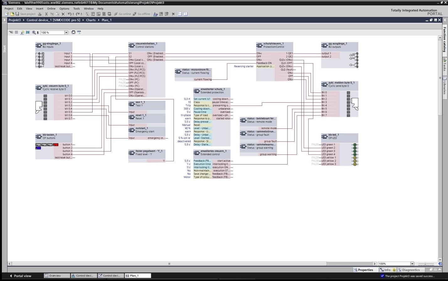Screen dimensions: 448x281
Task: Adjust the zoom slider at the bottom right
Action: point(425,264)
